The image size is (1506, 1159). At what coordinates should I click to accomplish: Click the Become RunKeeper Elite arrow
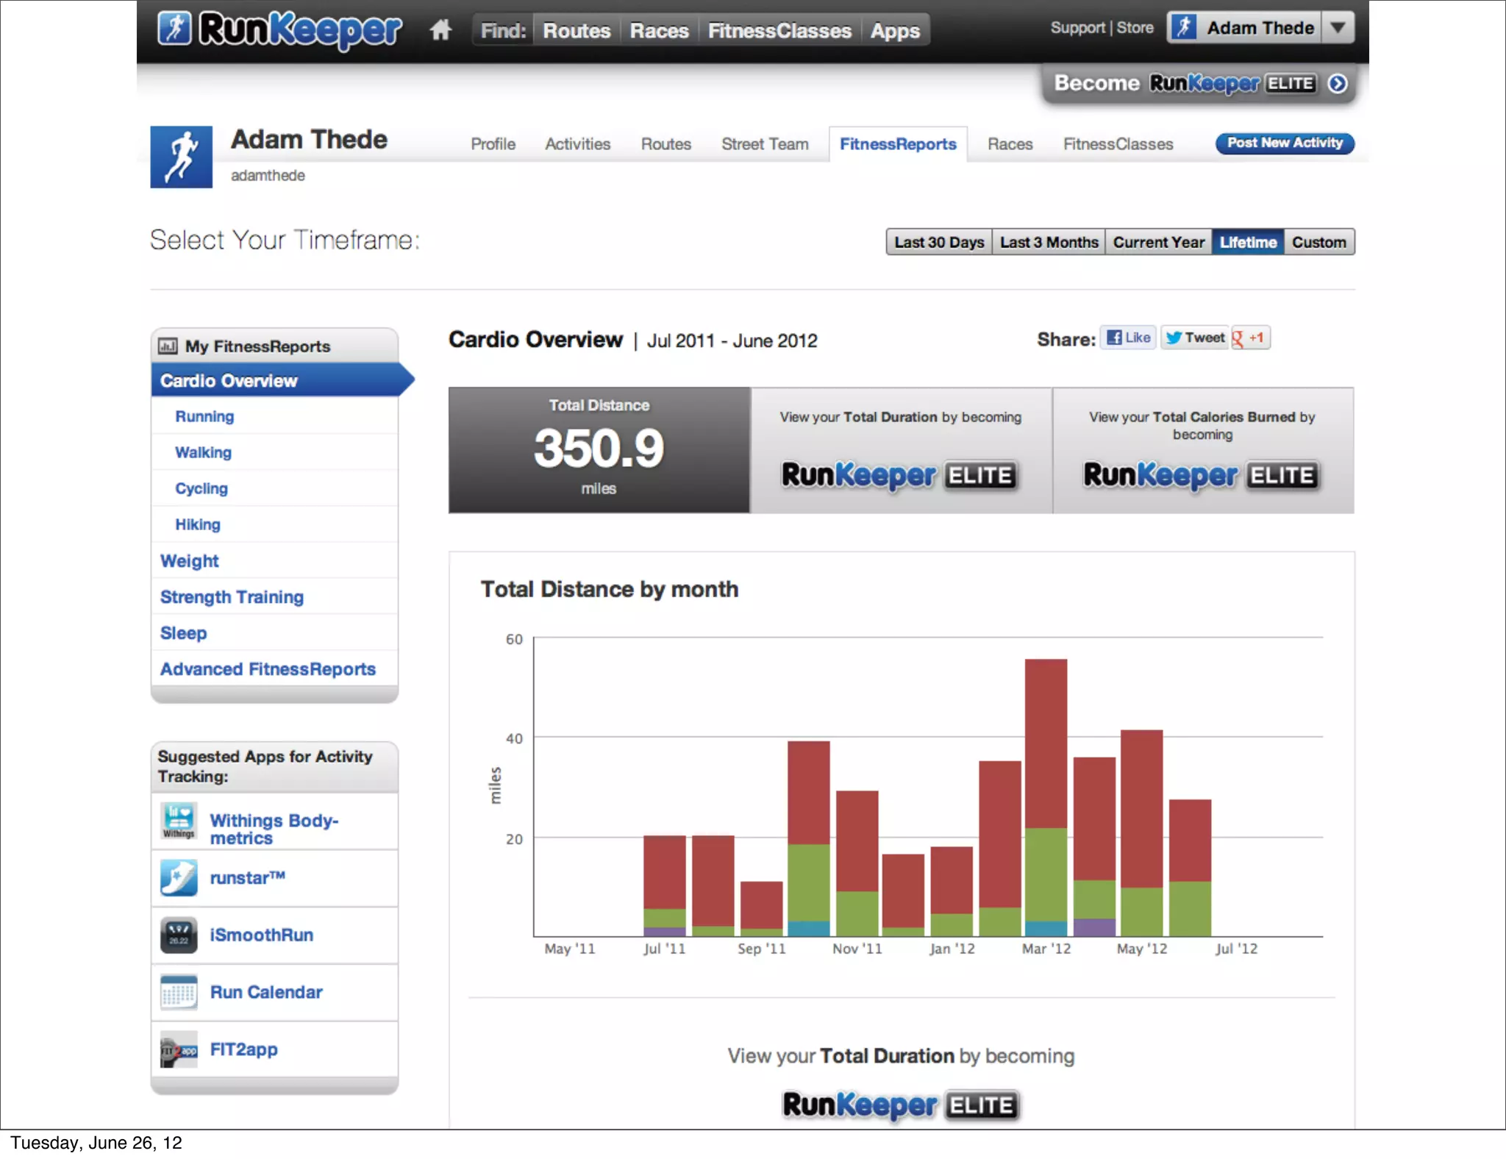(1338, 84)
